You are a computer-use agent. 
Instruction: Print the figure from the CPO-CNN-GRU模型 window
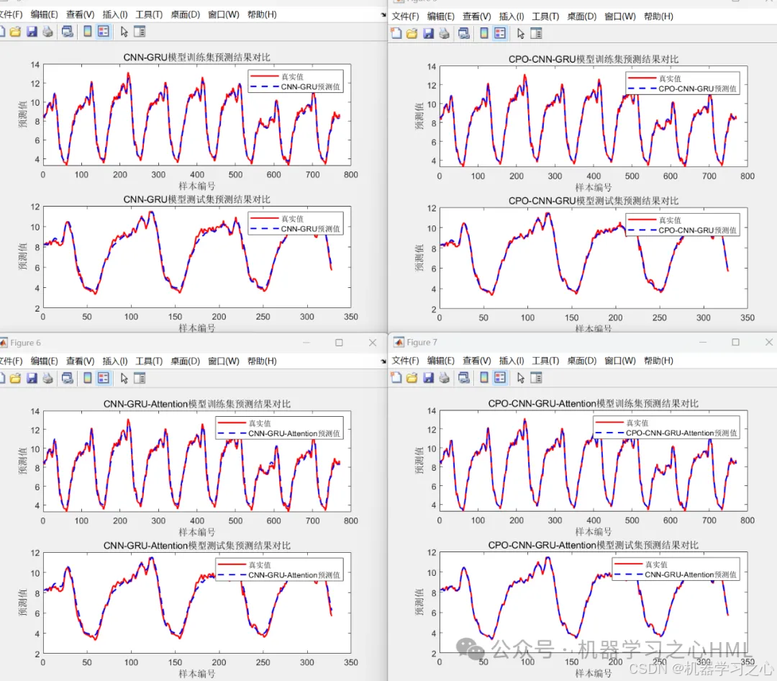[x=445, y=33]
